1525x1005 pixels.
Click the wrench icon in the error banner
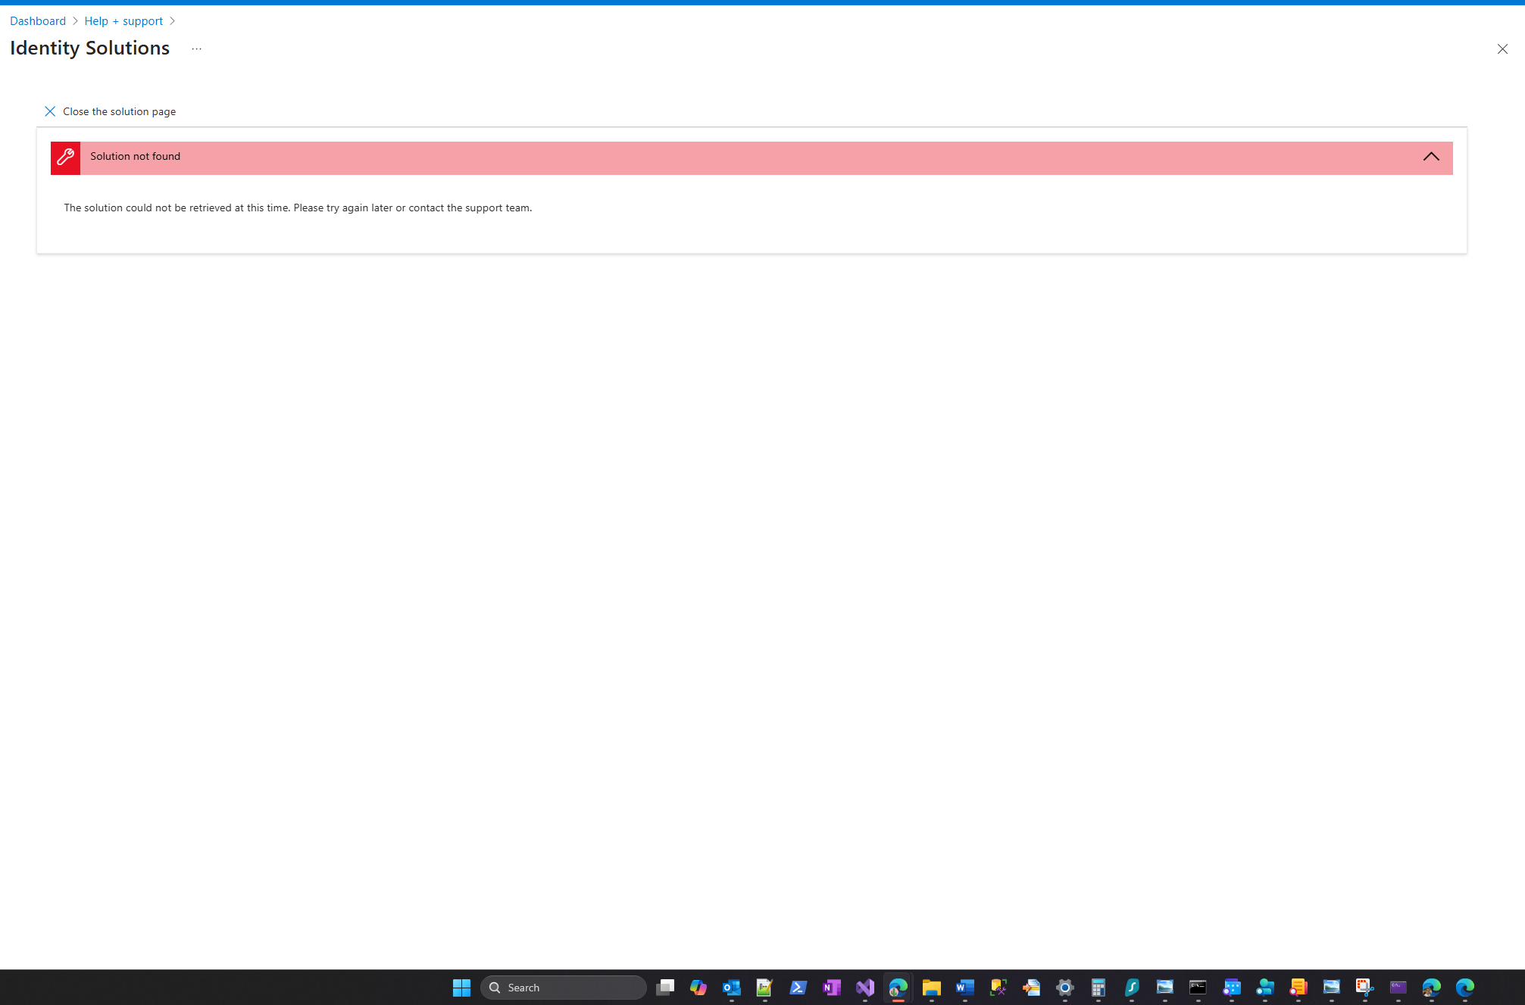pos(65,158)
